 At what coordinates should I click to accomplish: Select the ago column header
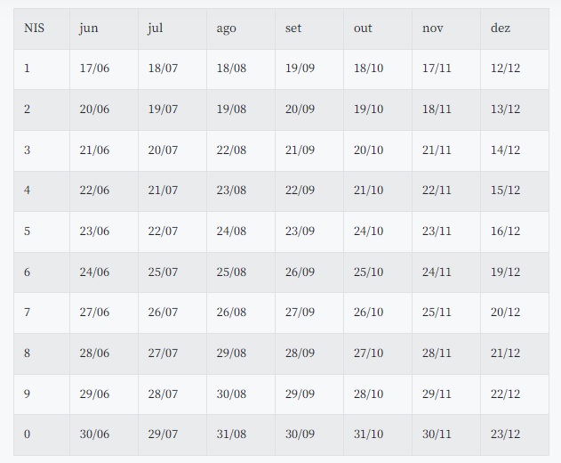click(x=226, y=28)
